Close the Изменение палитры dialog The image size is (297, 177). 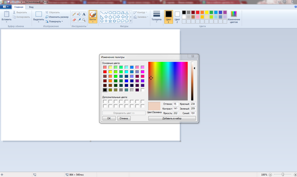click(193, 56)
